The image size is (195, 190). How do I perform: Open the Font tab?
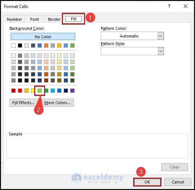click(35, 19)
